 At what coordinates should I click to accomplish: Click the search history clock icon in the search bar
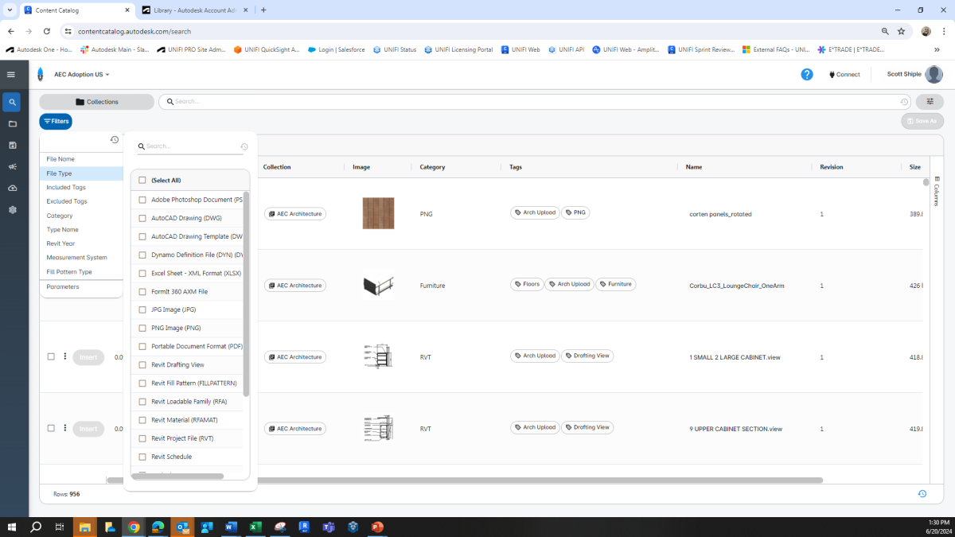[x=904, y=102]
